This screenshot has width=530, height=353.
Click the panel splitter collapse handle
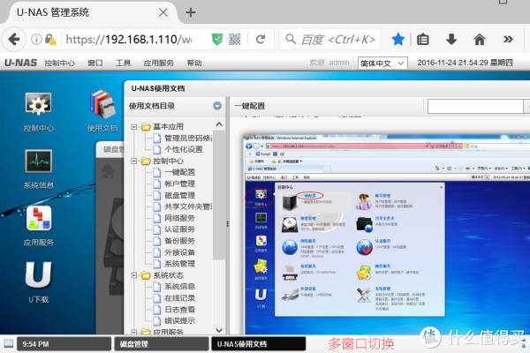coord(228,223)
